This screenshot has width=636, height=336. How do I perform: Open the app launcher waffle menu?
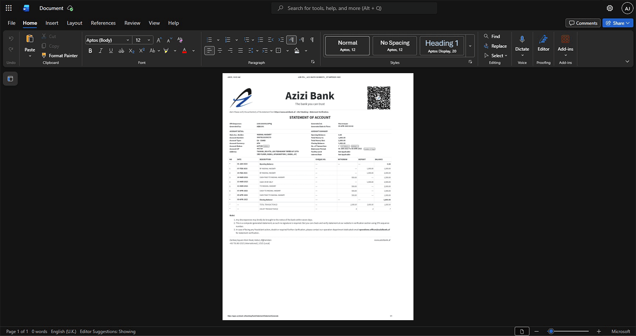[x=9, y=8]
